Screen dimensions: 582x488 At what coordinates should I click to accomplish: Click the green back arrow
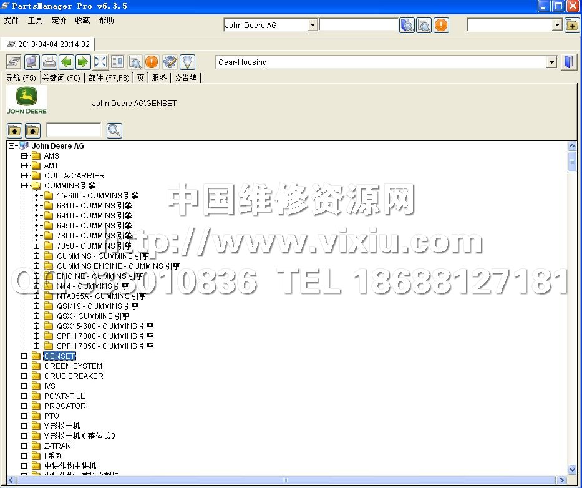[66, 62]
